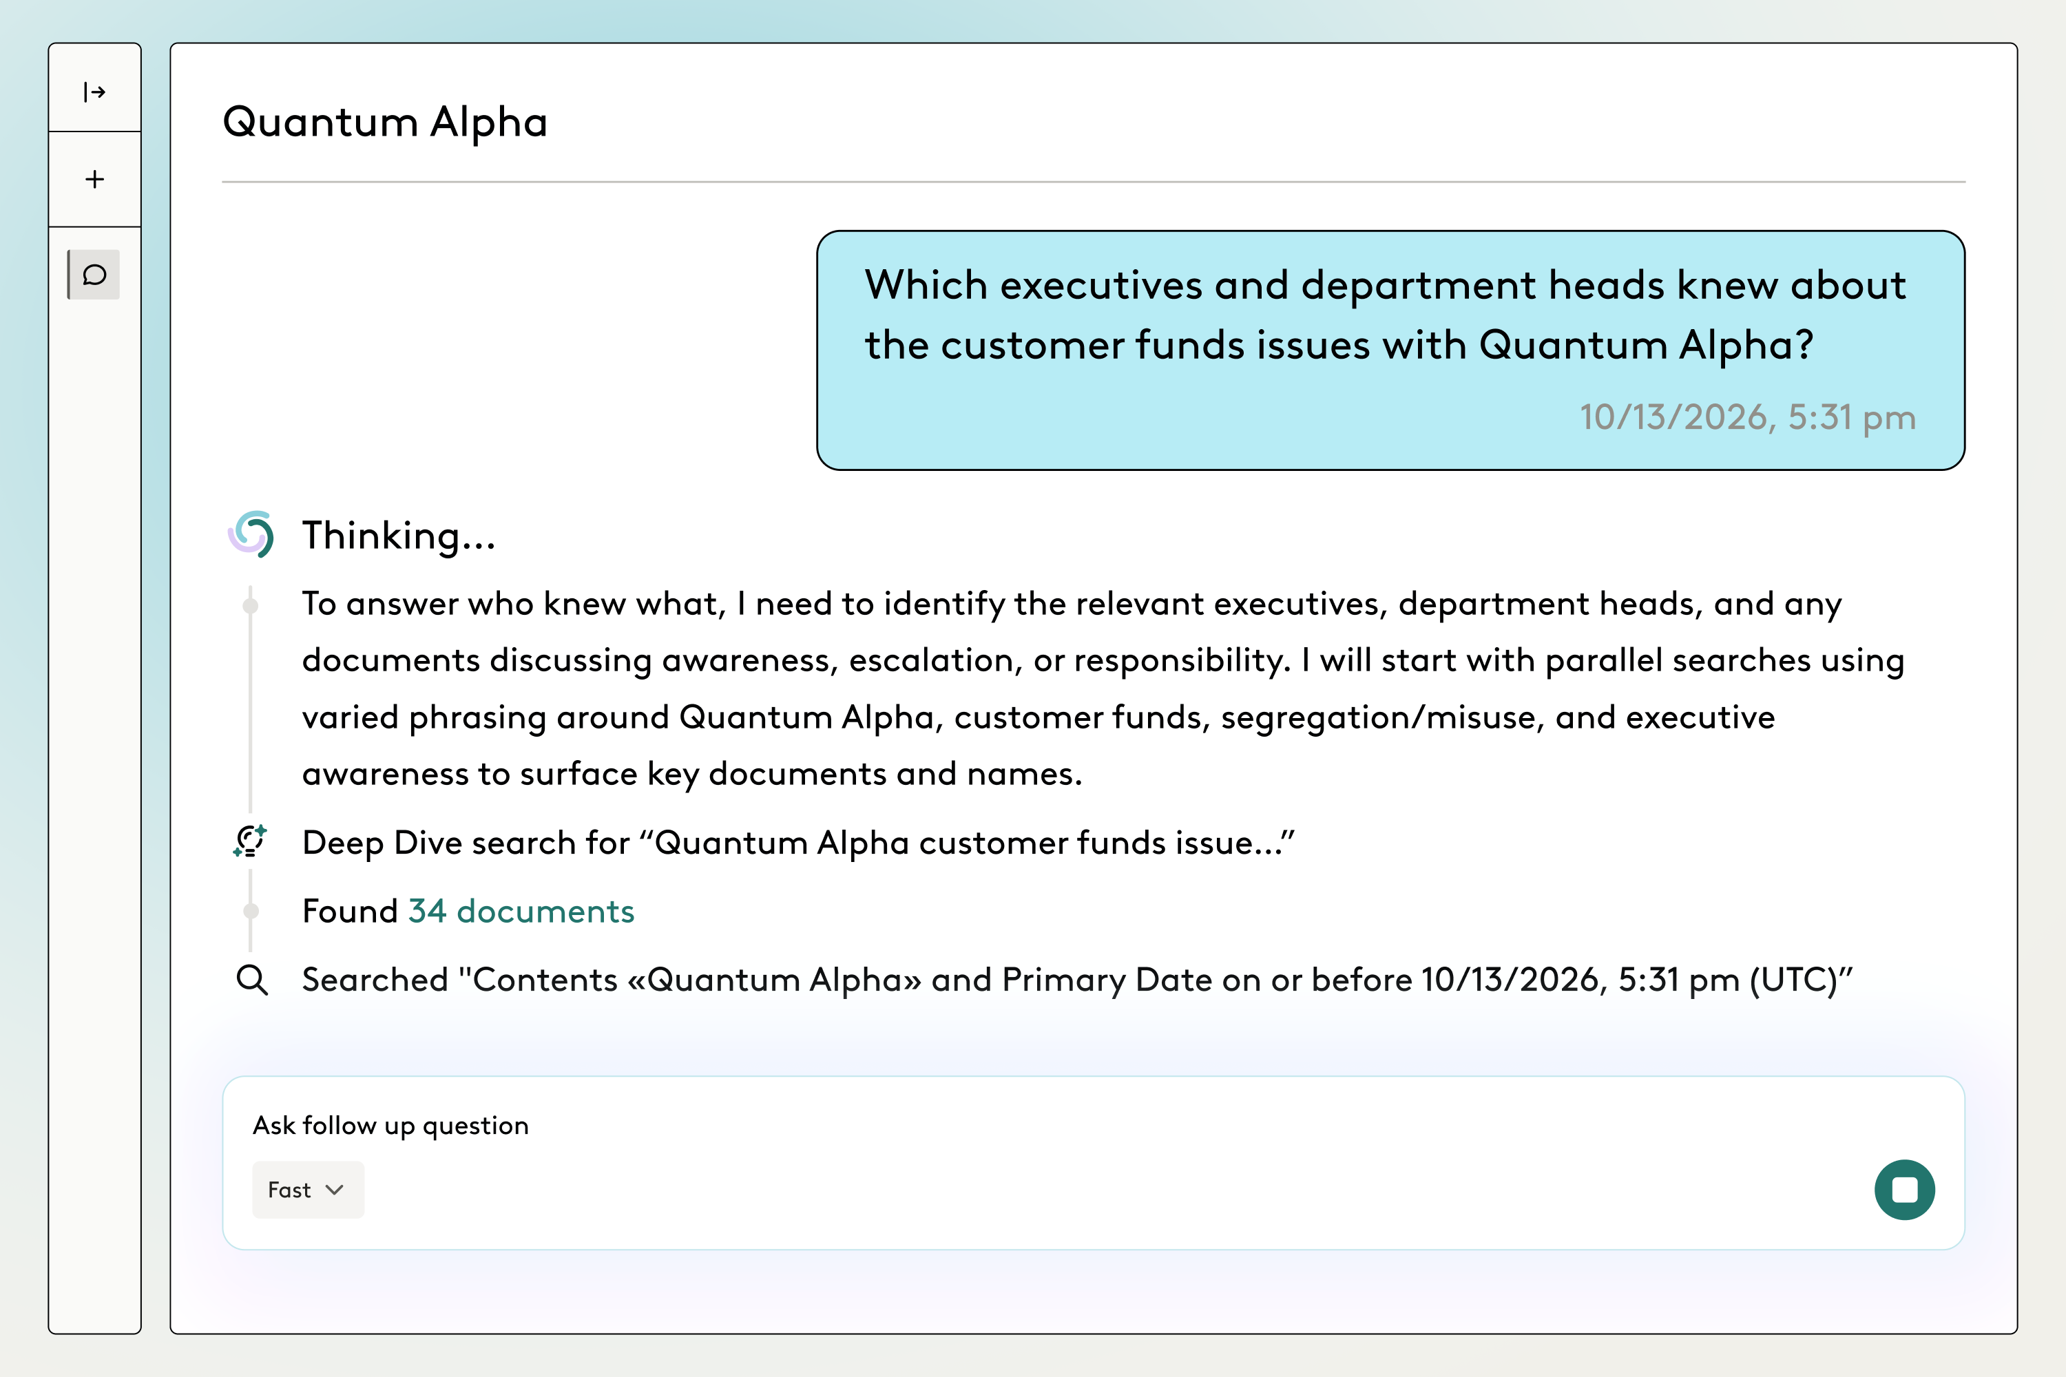The height and width of the screenshot is (1377, 2066).
Task: Open the 34 documents link
Action: tap(521, 912)
